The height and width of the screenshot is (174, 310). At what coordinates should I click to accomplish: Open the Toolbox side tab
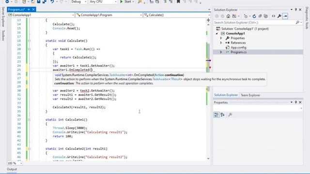click(3, 35)
